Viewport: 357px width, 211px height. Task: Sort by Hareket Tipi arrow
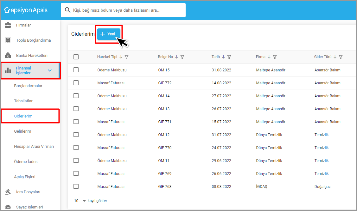pyautogui.click(x=121, y=57)
